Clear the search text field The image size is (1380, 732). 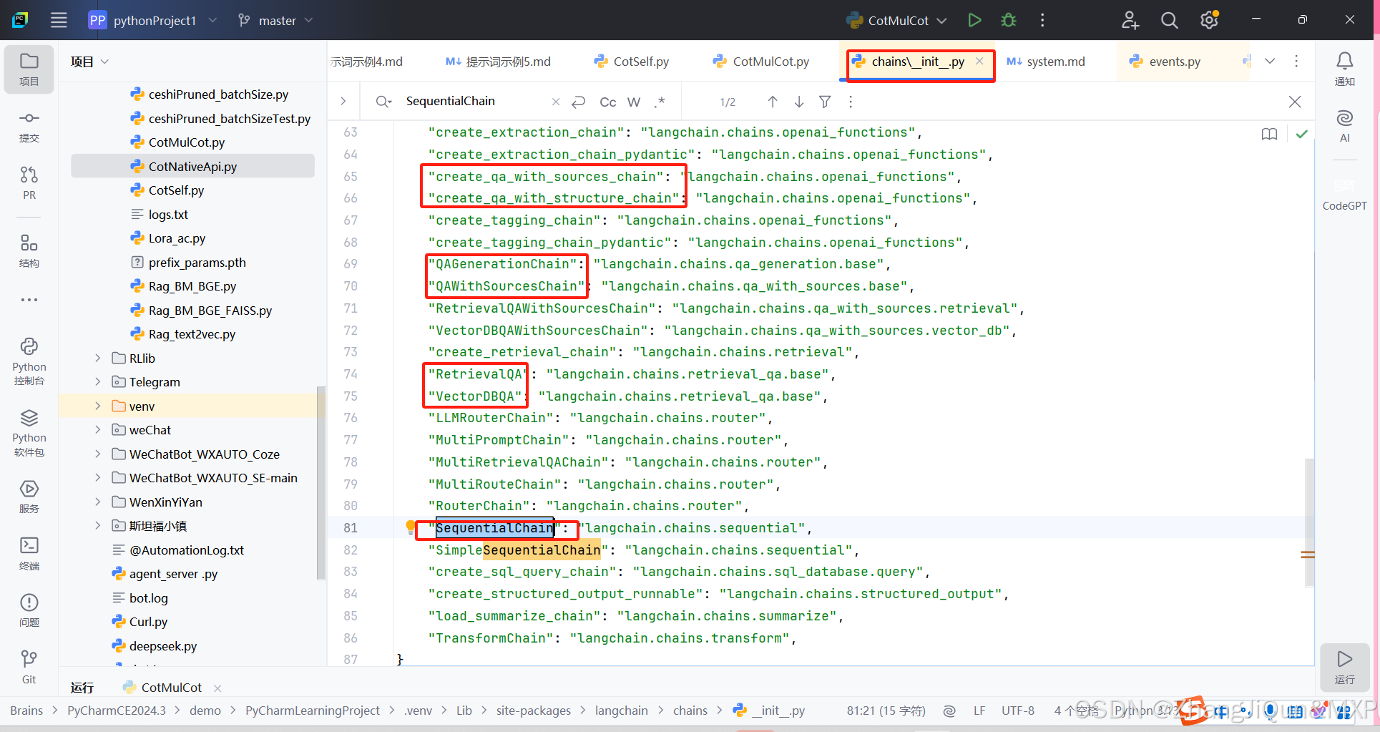(556, 102)
